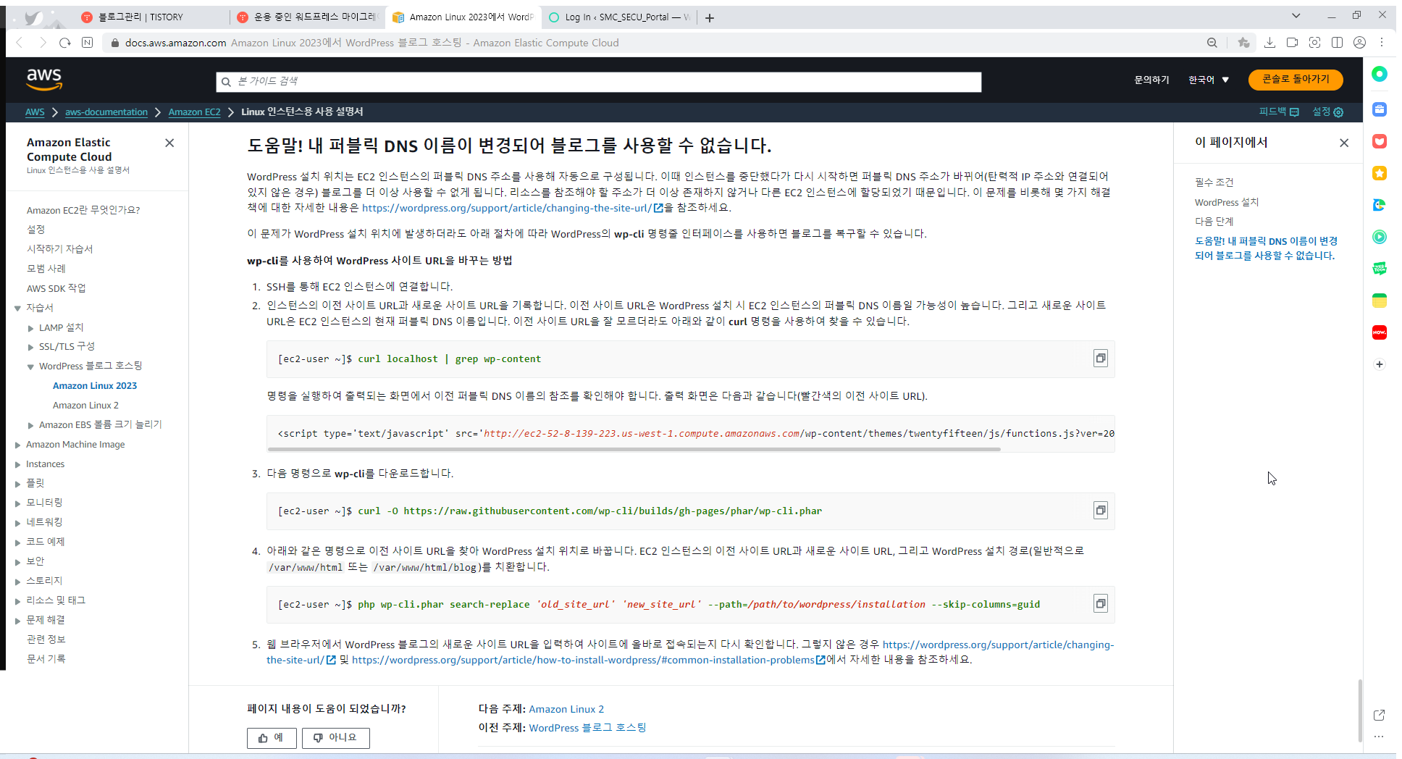Expand the SSL/TLS 구성 tree item

[x=31, y=347]
